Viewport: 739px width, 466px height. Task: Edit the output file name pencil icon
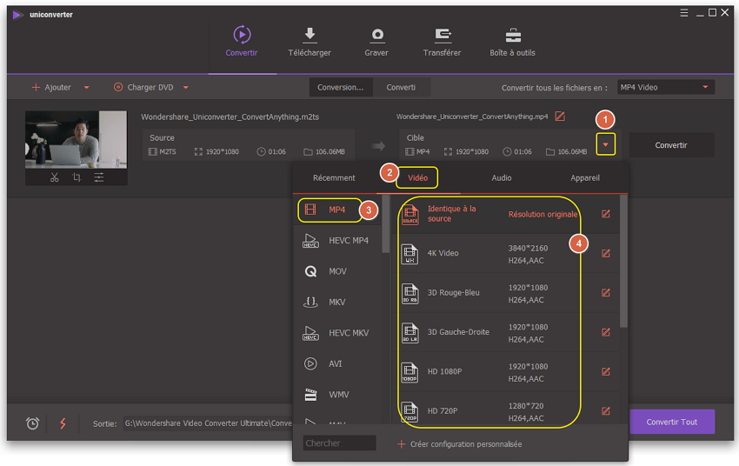coord(560,116)
